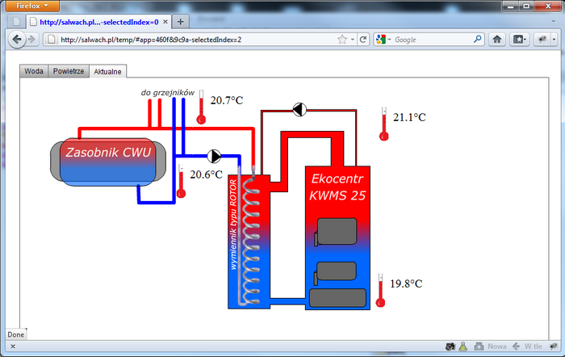The height and width of the screenshot is (357, 565).
Task: Click the flask icon in add-on bar
Action: (463, 346)
